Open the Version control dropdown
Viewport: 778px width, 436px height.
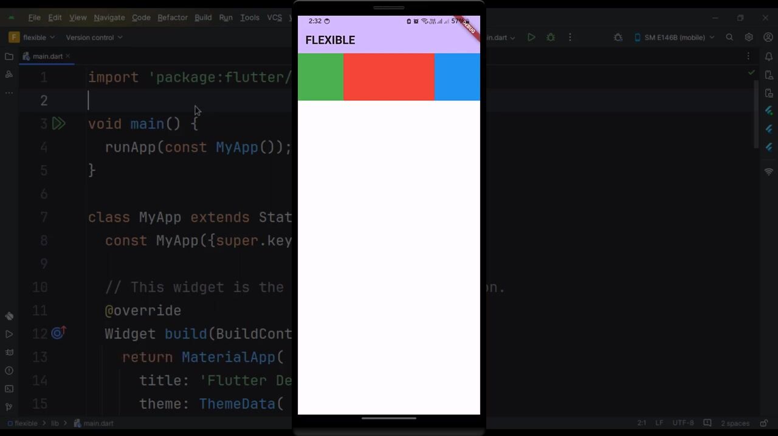tap(94, 37)
